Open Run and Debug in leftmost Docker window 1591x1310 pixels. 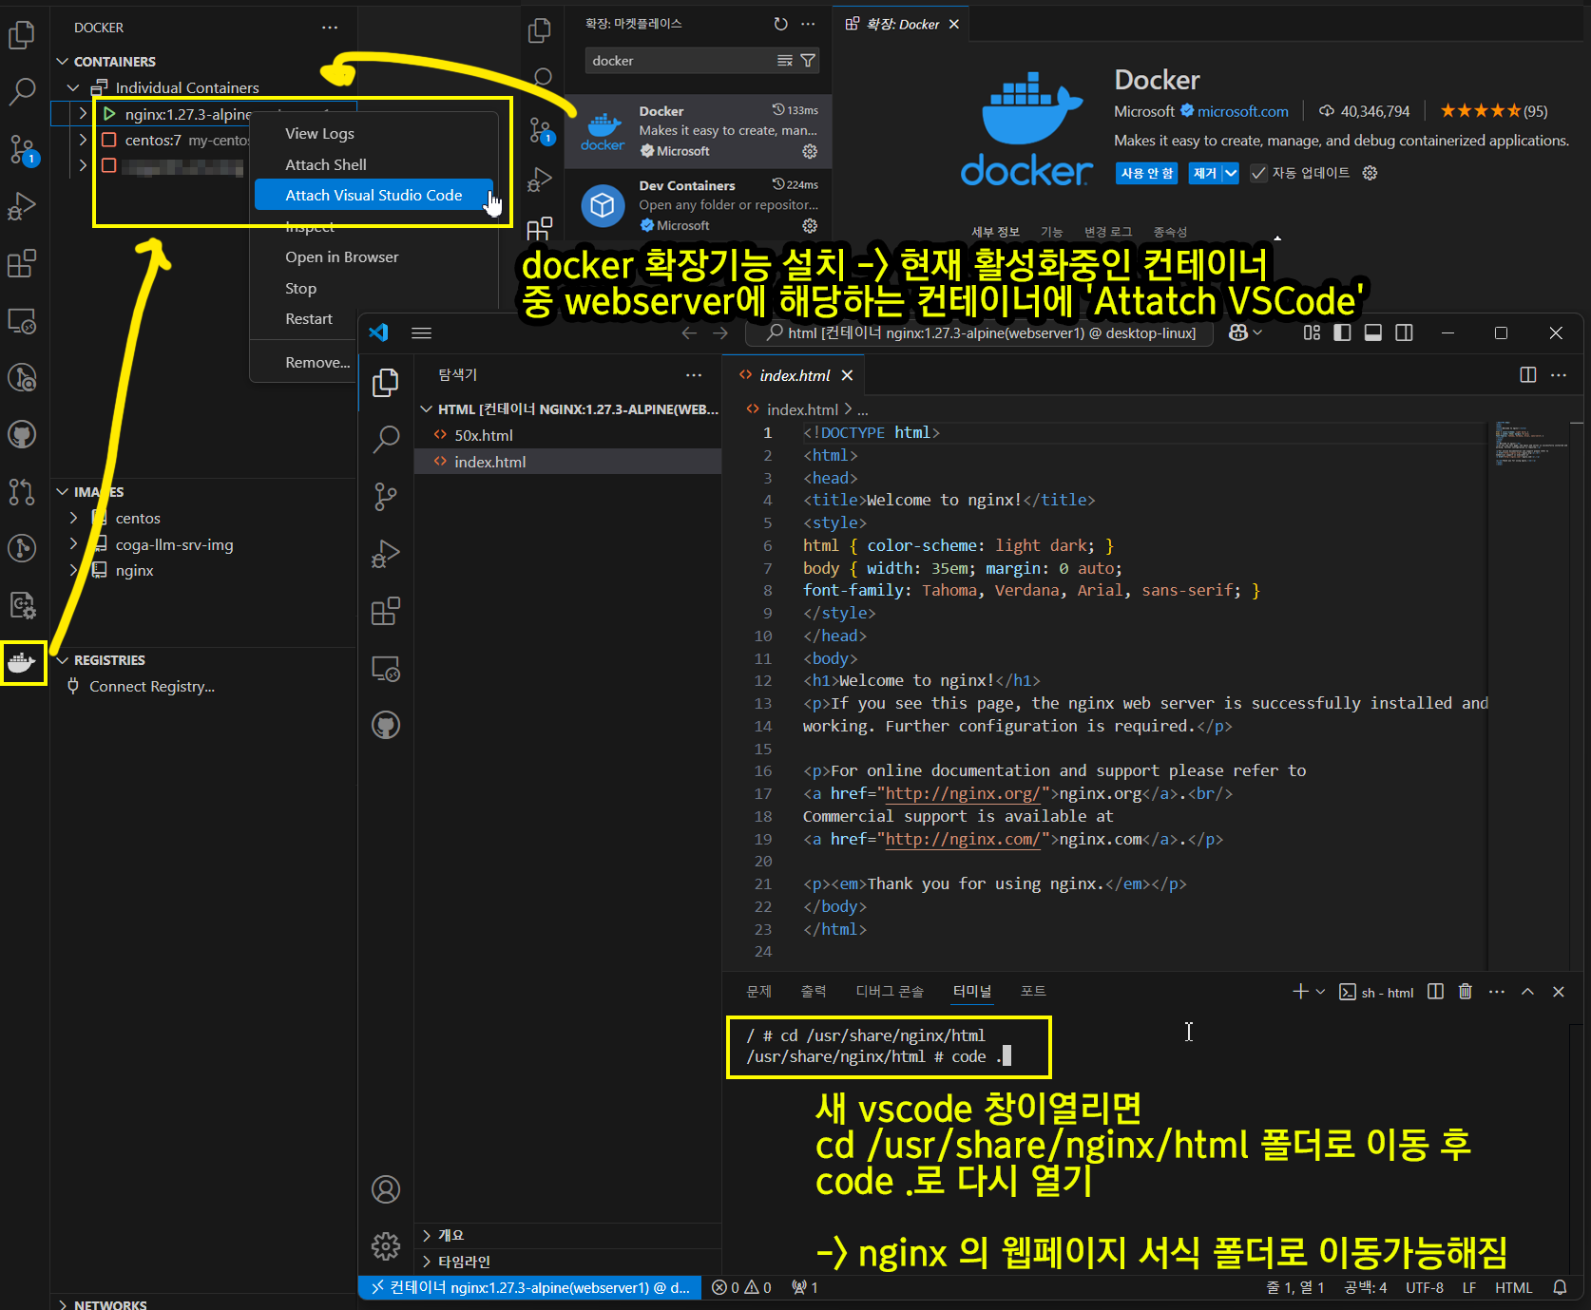point(22,206)
